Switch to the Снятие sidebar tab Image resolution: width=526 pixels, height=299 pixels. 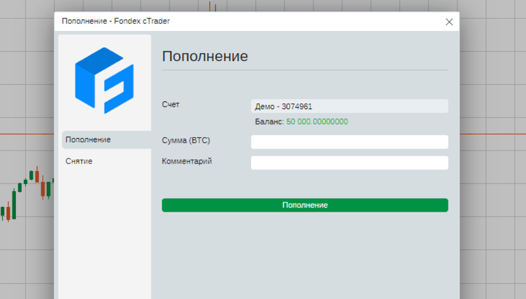point(79,161)
